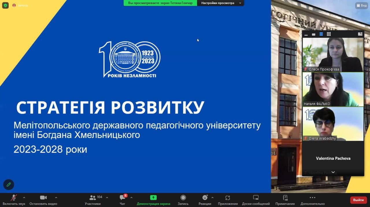Click the Запись record button

(183, 197)
